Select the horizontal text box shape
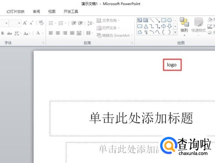This screenshot has width=215, height=163. pos(140,20)
